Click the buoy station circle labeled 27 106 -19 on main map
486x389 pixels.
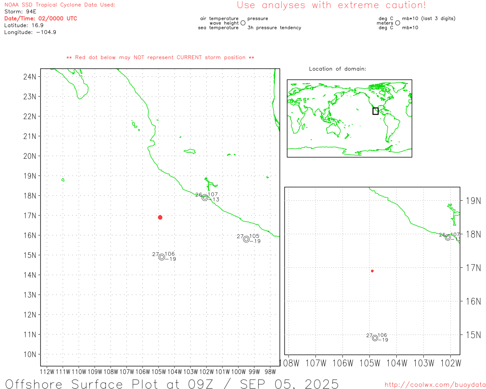click(162, 257)
